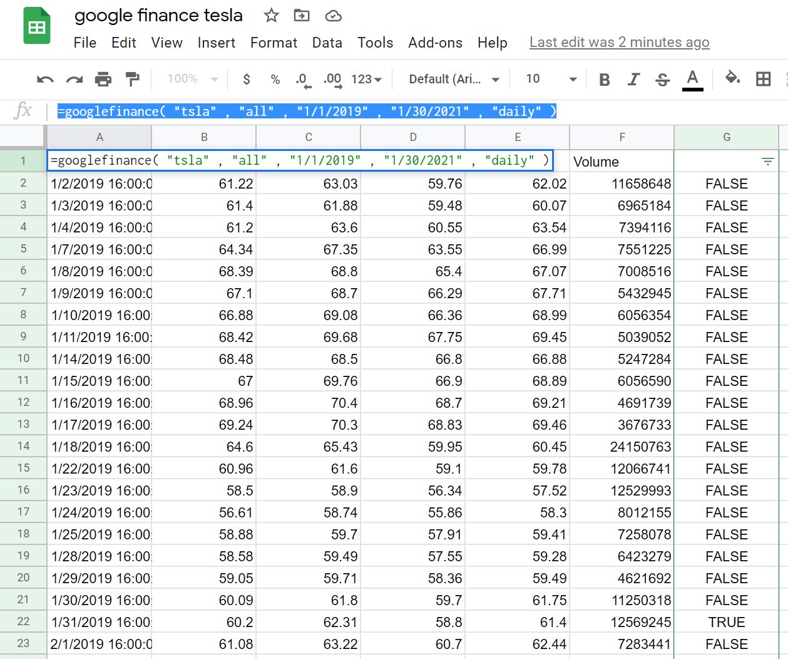Select cell with volume 11658648
788x659 pixels.
tap(622, 184)
